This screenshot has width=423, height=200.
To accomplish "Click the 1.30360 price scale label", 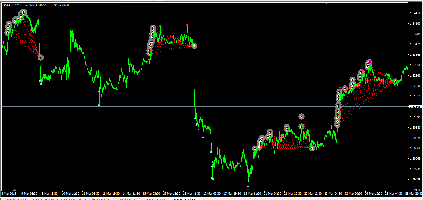I will pos(415,148).
